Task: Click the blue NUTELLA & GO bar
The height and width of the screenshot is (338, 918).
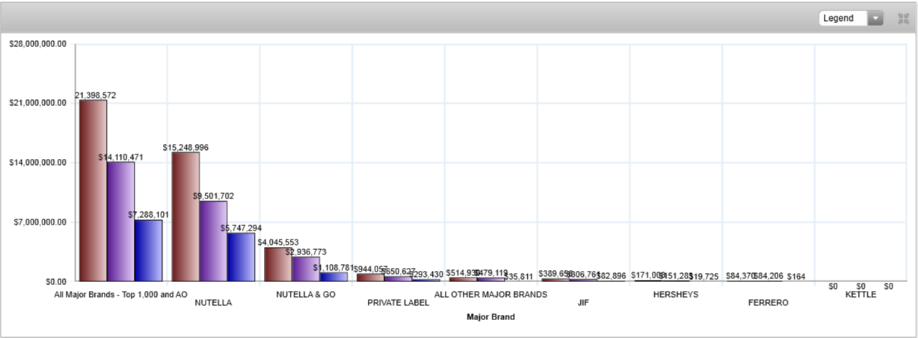Action: (333, 277)
